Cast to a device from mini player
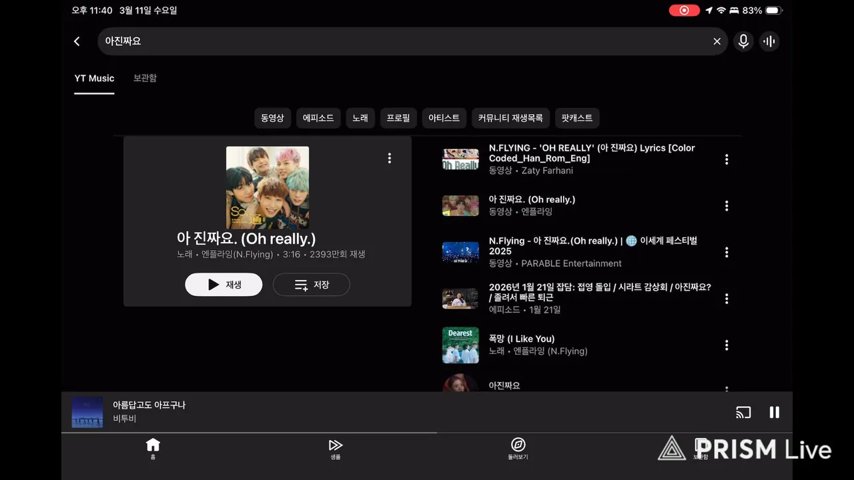The height and width of the screenshot is (480, 854). point(743,413)
